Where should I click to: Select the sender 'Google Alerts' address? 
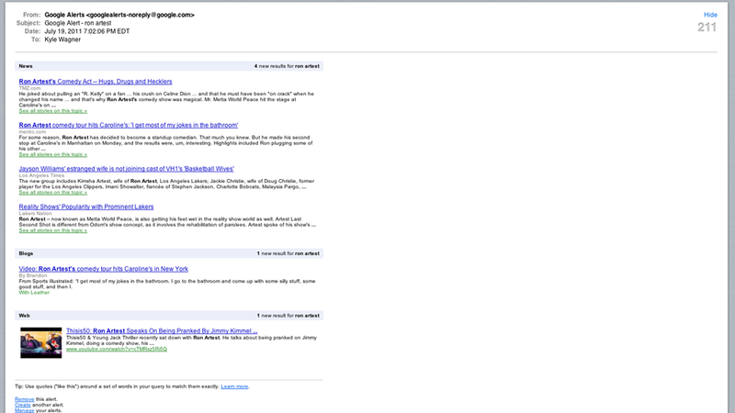[119, 15]
